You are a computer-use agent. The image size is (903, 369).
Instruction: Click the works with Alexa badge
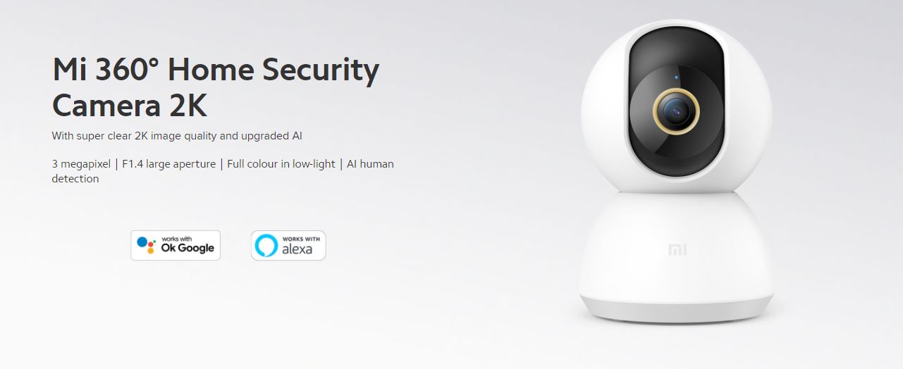point(288,245)
